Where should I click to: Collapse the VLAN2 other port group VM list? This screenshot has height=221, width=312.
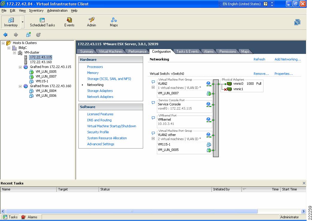[x=153, y=138]
